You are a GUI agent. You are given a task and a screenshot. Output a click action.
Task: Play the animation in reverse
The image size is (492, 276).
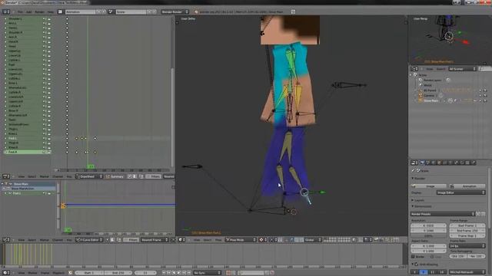tap(175, 273)
